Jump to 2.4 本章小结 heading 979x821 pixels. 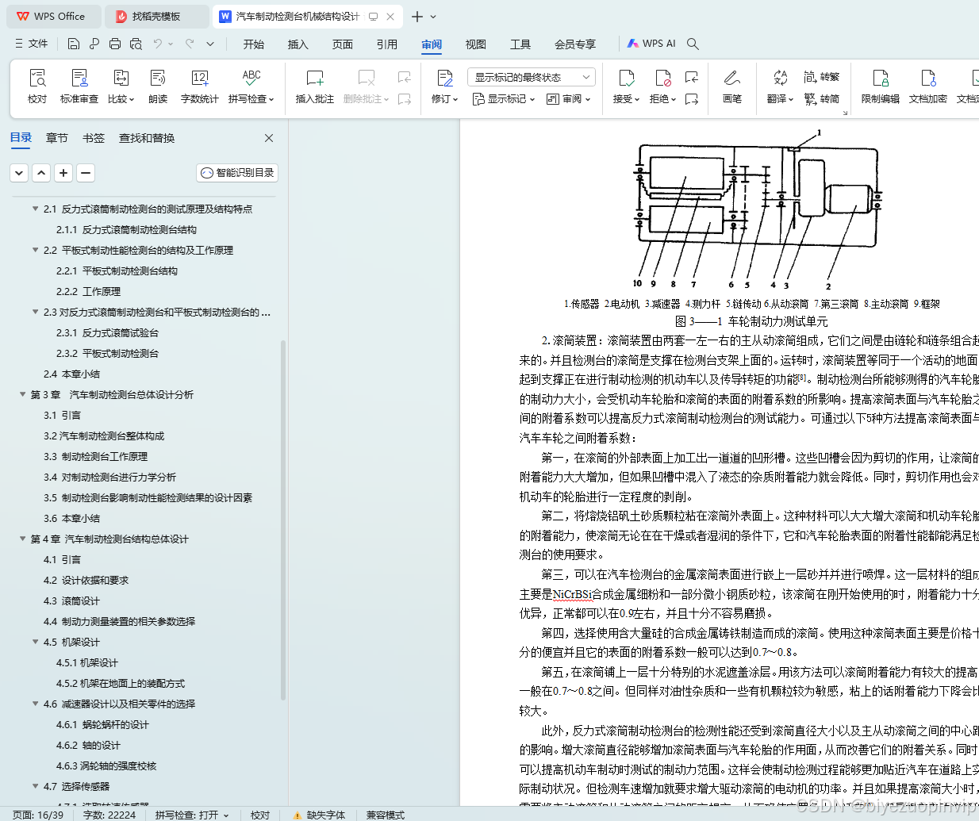[71, 374]
